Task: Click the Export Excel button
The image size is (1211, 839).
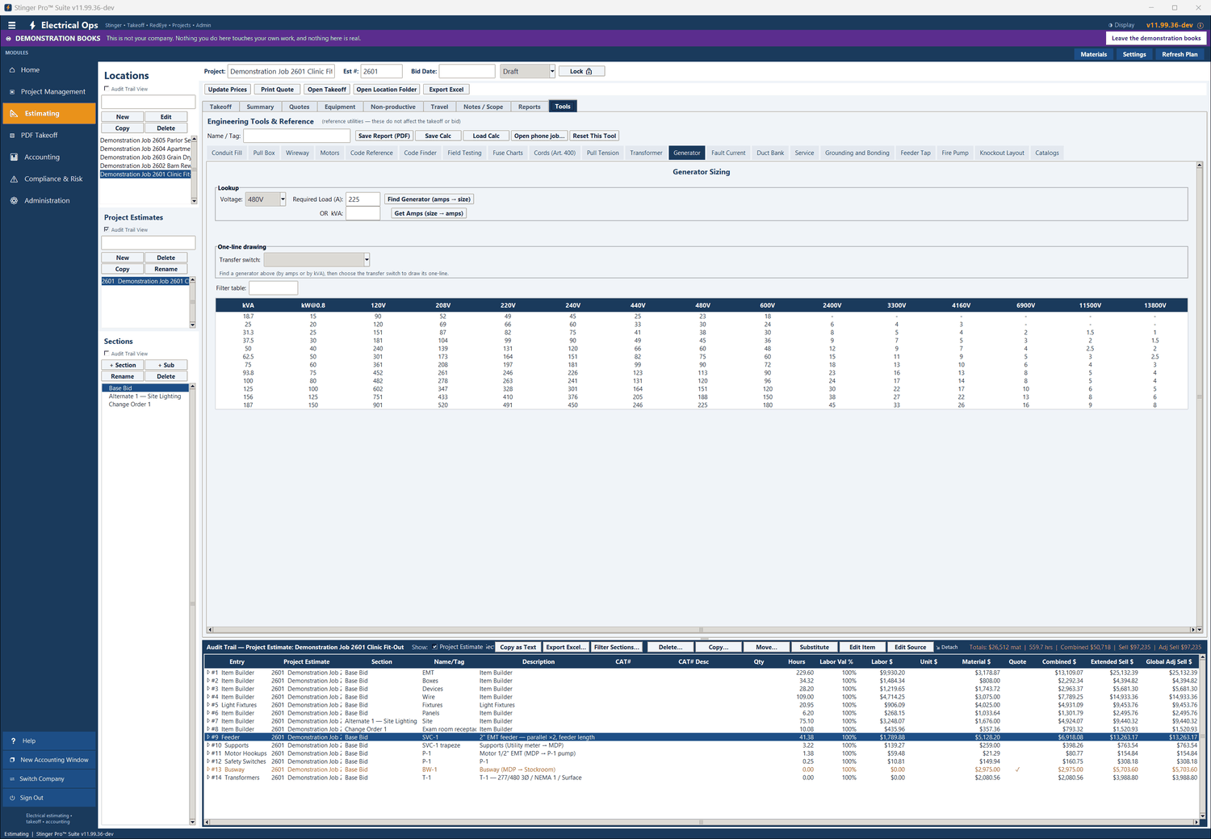Action: (x=446, y=90)
